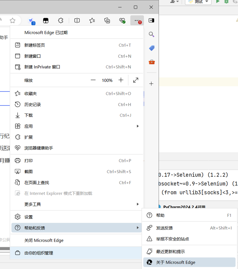
Task: Open the sidebar Search icon
Action: coord(151,34)
